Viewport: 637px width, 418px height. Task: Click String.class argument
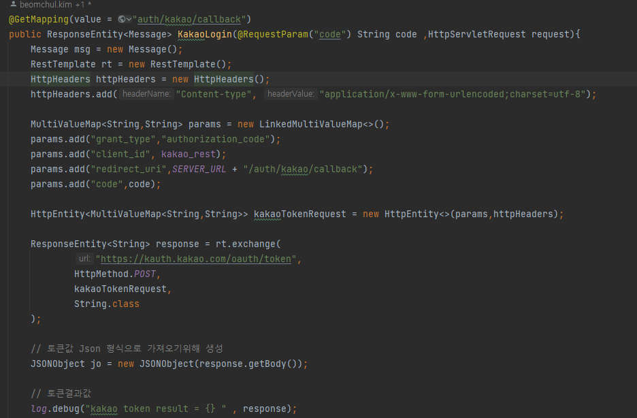coord(106,304)
